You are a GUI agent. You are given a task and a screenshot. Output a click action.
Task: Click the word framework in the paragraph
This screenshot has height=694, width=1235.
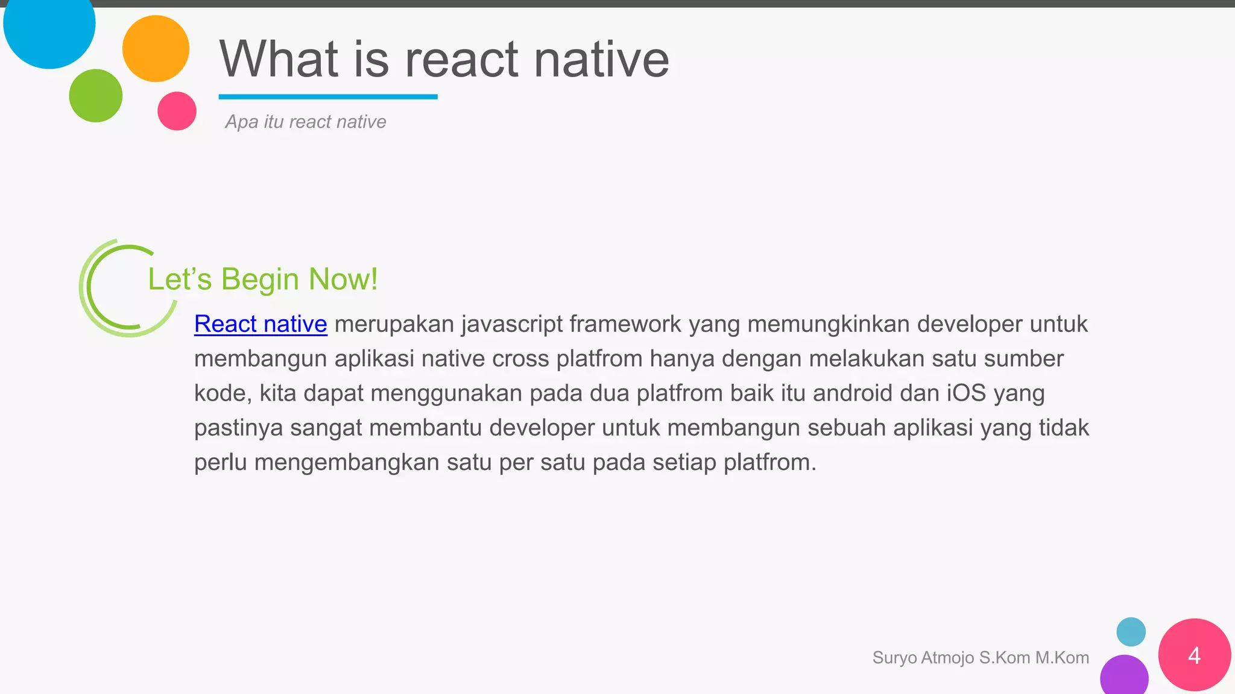(x=625, y=324)
